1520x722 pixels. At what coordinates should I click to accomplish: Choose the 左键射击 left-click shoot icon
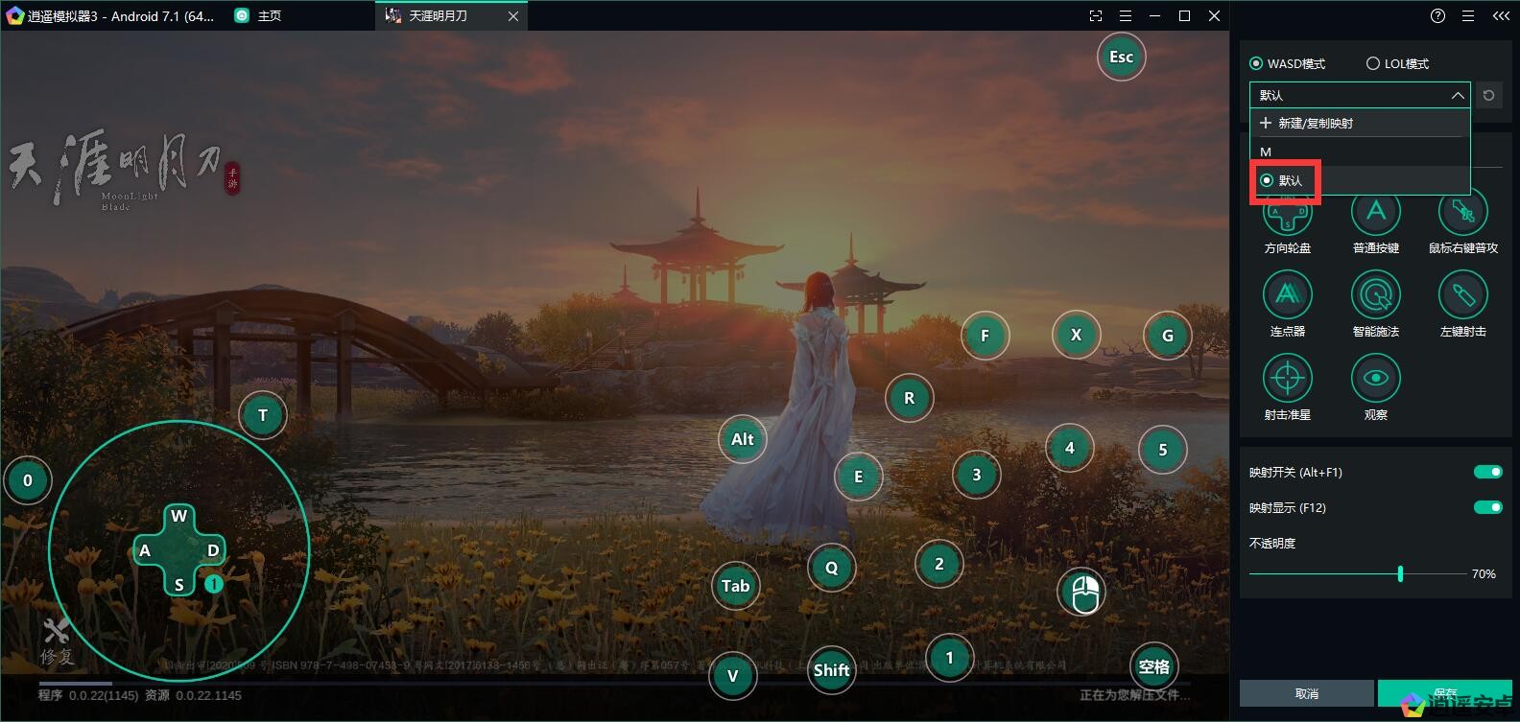point(1462,294)
